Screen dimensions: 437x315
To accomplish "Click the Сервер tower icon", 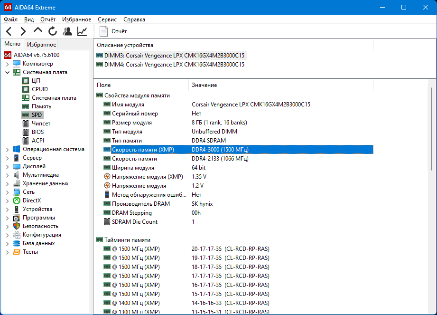I will [17, 158].
